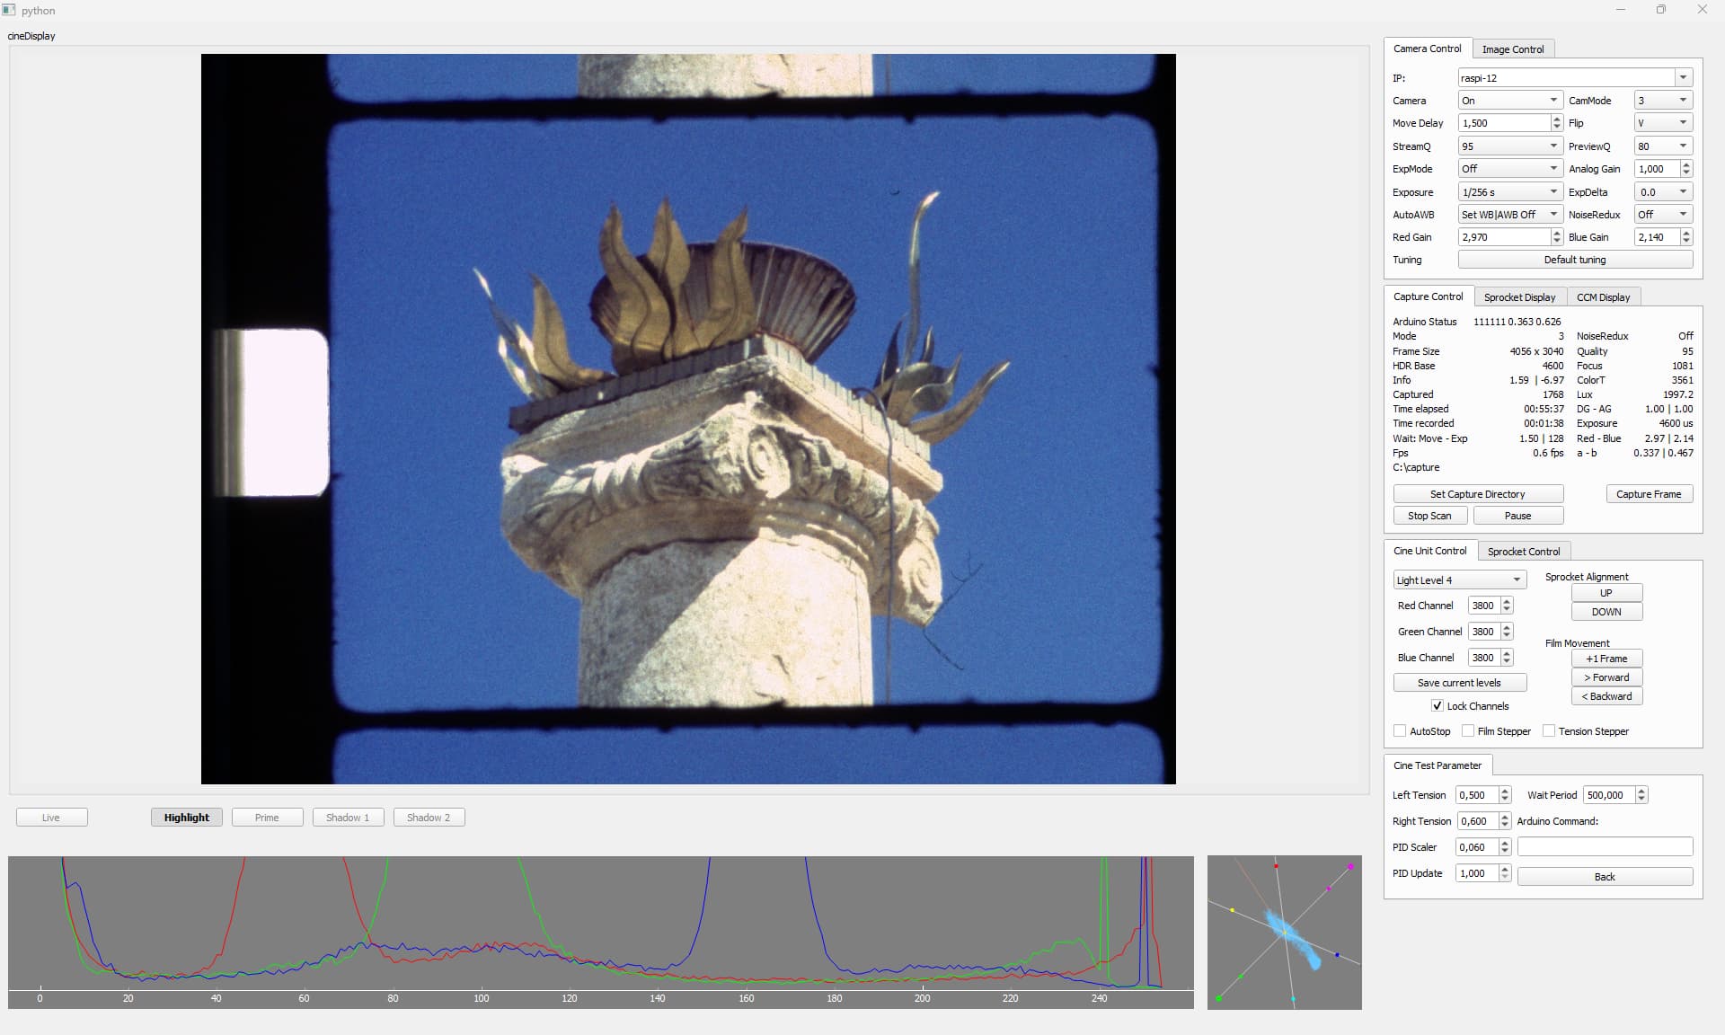This screenshot has width=1725, height=1035.
Task: Click the Default tuning button
Action: (1575, 260)
